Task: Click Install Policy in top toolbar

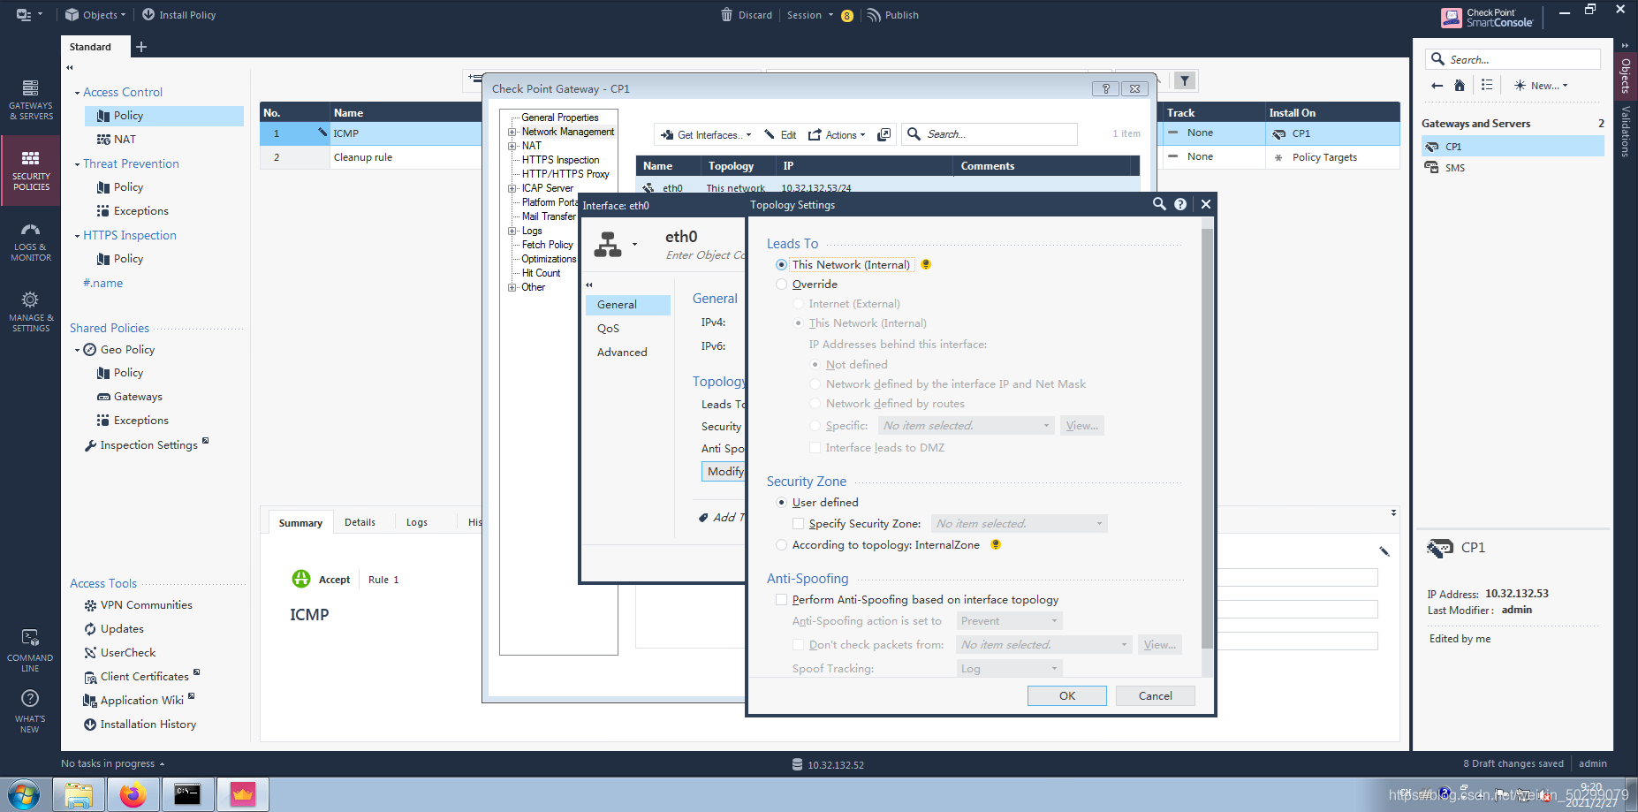Action: [178, 15]
